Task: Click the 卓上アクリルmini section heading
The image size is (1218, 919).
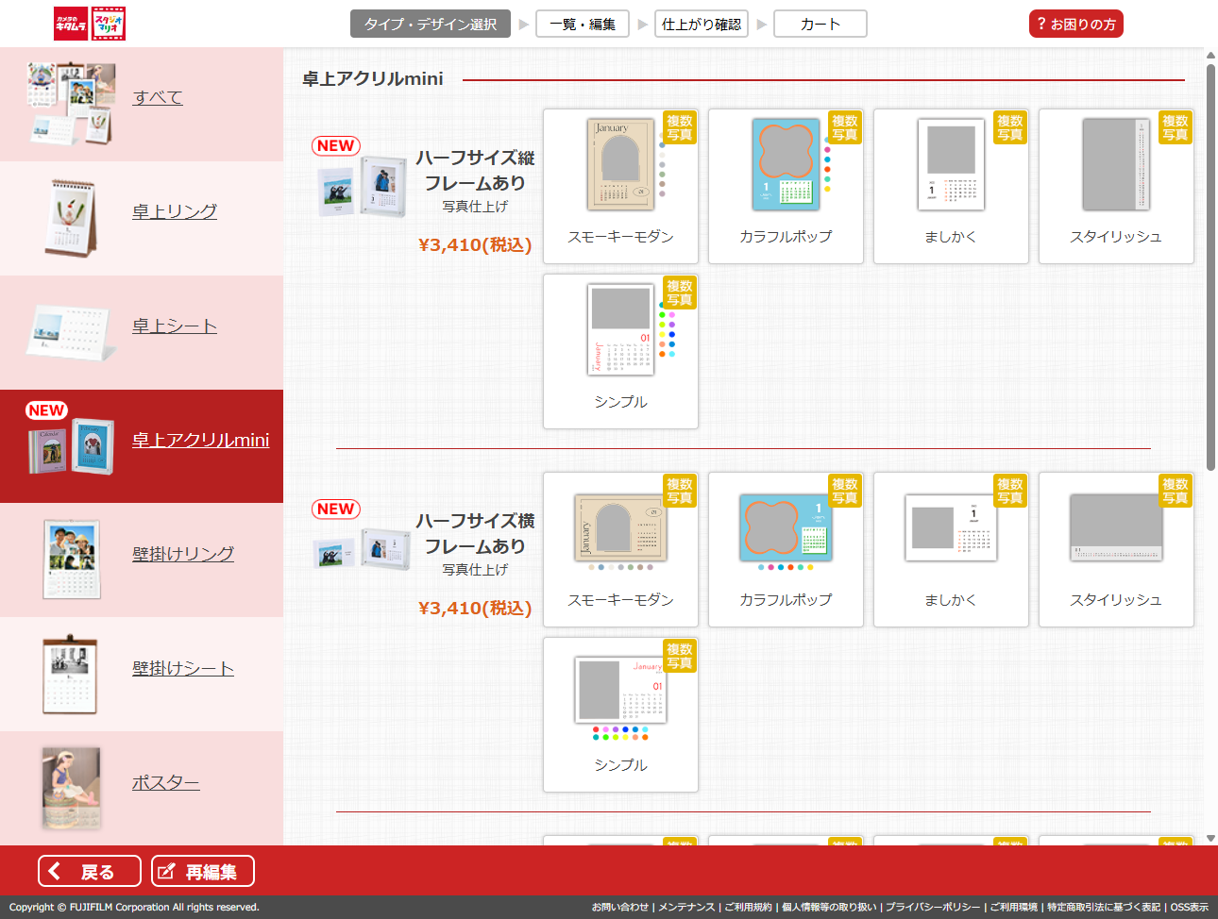Action: 373,79
